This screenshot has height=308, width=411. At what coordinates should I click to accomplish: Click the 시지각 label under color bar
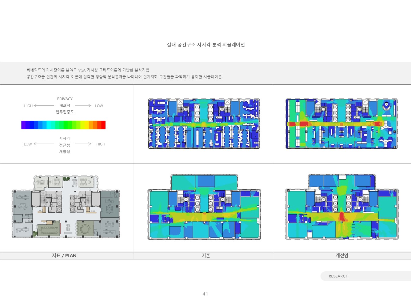pos(65,138)
